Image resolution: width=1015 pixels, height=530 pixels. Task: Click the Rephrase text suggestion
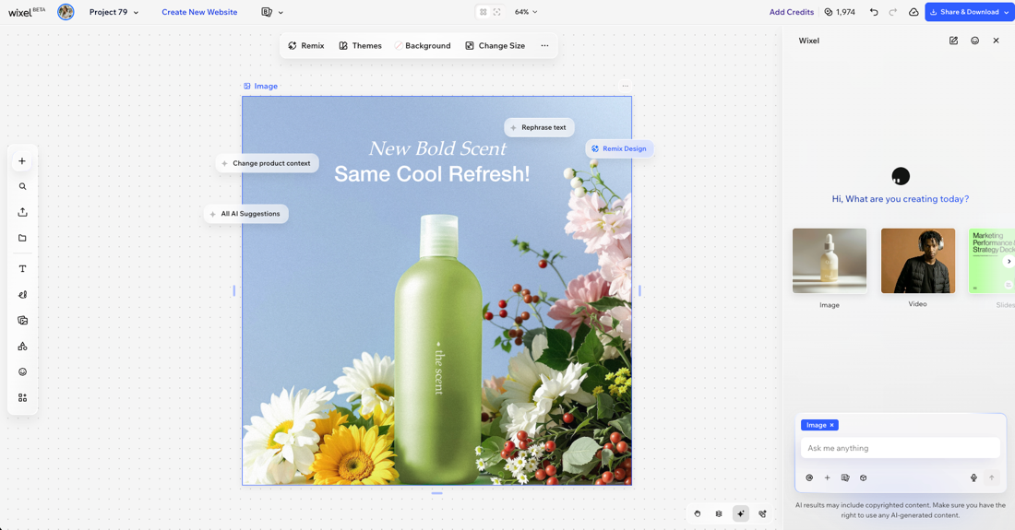539,127
